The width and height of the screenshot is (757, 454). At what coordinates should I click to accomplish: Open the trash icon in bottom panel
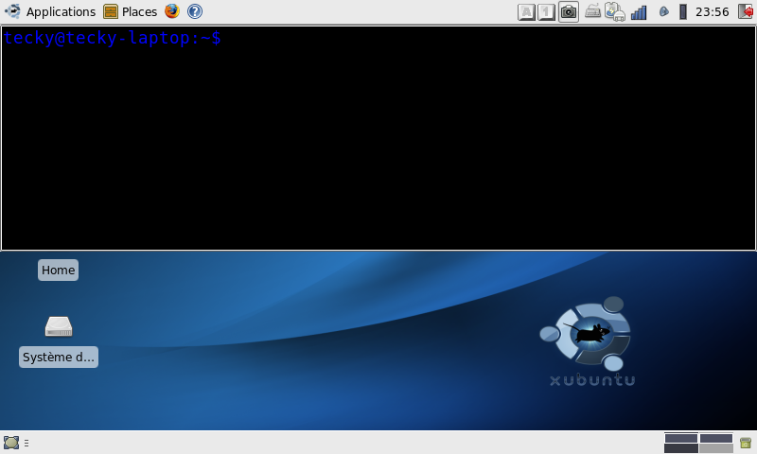[x=746, y=443]
